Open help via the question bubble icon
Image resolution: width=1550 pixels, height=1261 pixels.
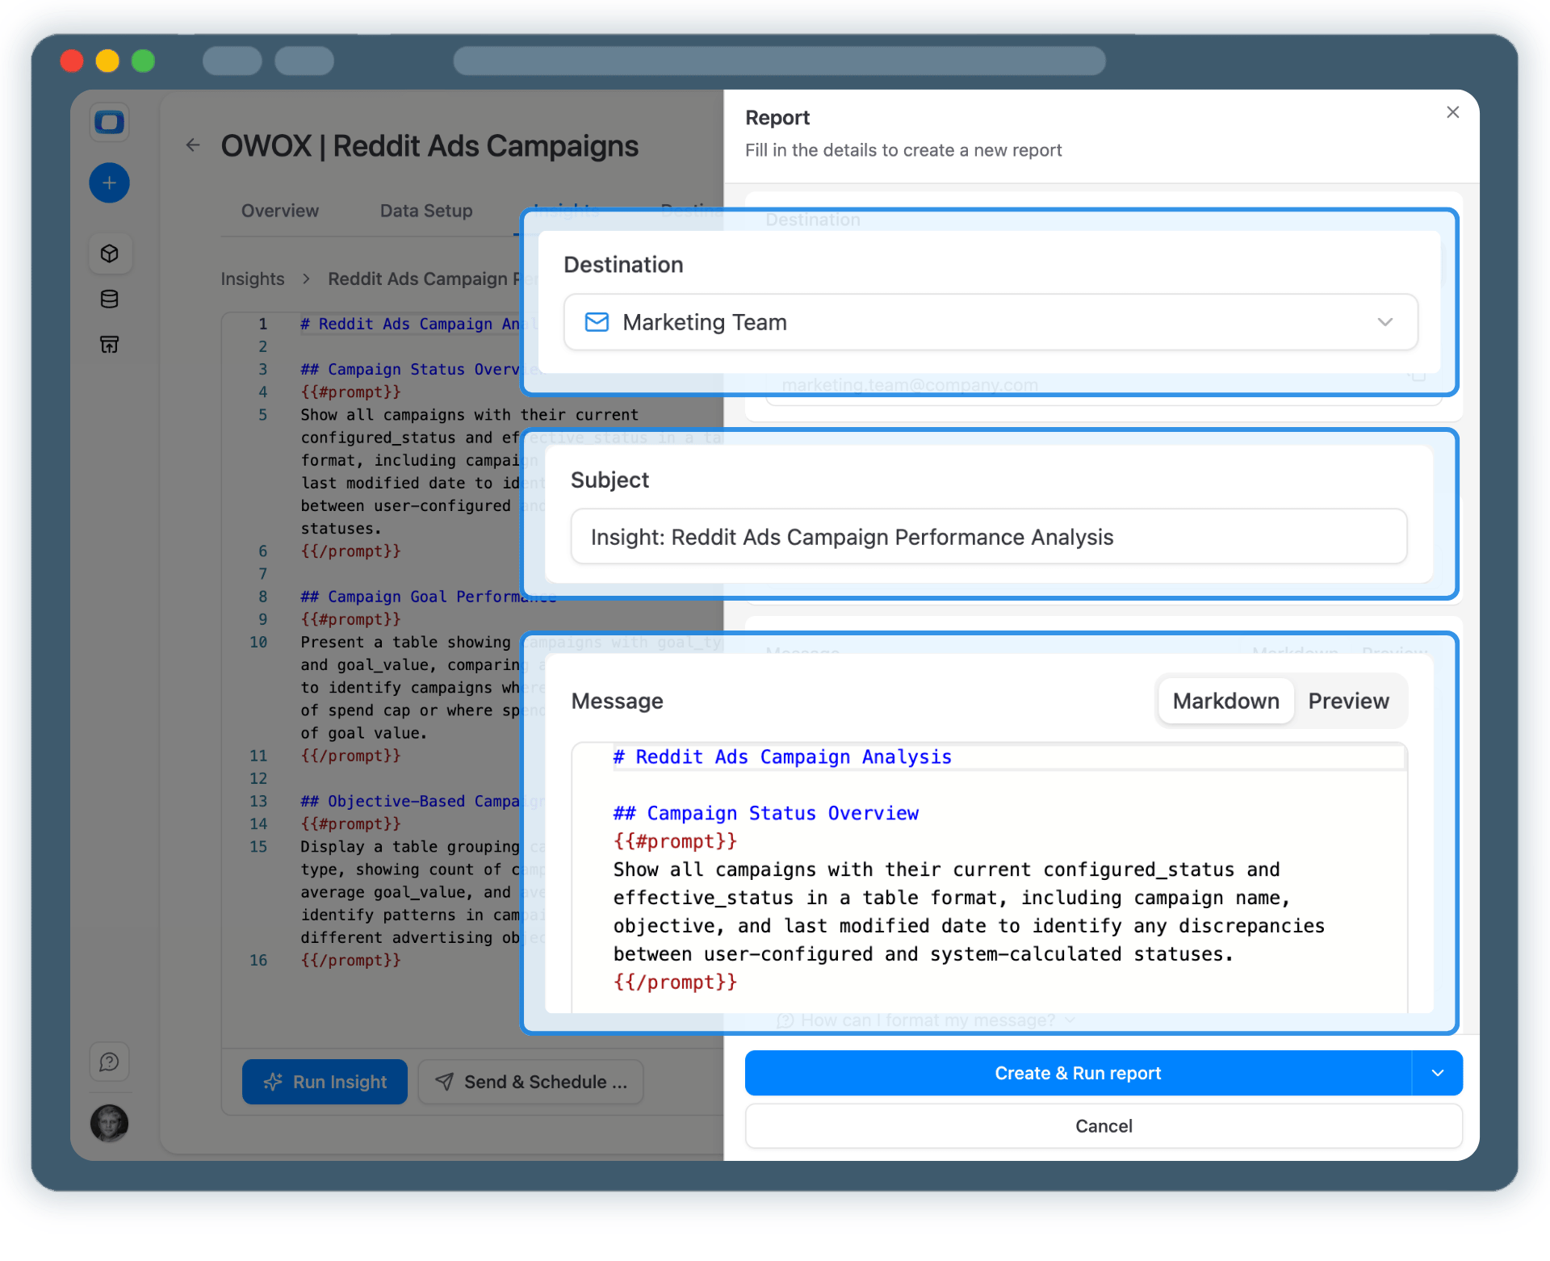click(109, 1062)
